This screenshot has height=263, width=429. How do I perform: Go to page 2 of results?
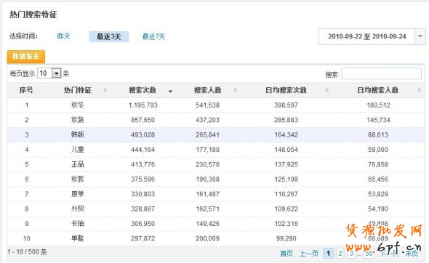coord(340,253)
